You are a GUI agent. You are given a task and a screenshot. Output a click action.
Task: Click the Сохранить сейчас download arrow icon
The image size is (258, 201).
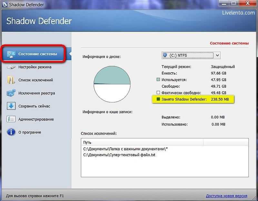11,106
